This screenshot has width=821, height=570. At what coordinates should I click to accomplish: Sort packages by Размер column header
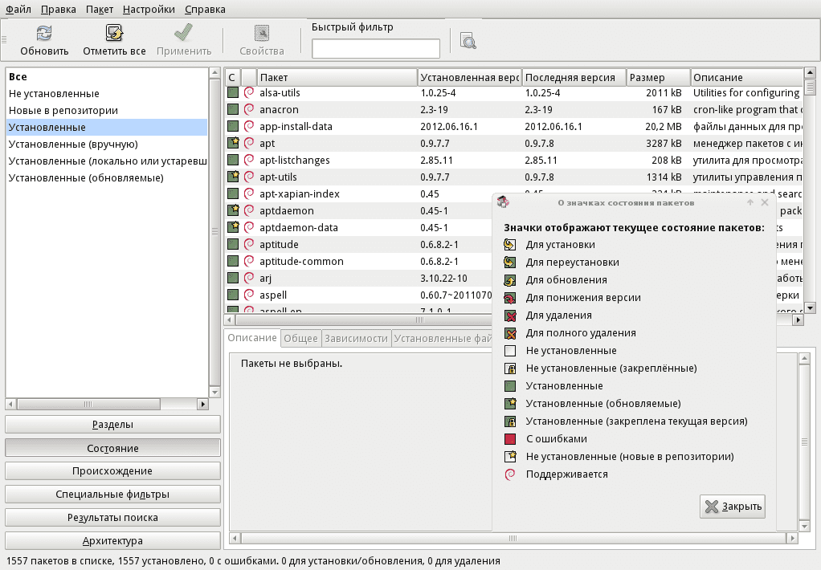[657, 78]
